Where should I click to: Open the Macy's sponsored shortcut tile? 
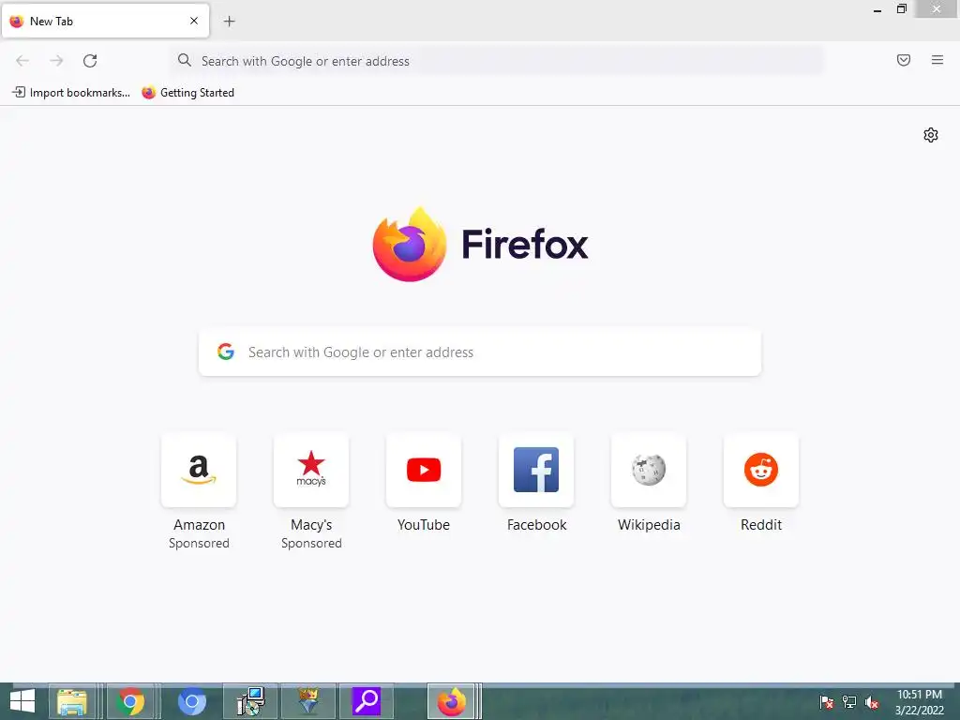click(x=311, y=471)
